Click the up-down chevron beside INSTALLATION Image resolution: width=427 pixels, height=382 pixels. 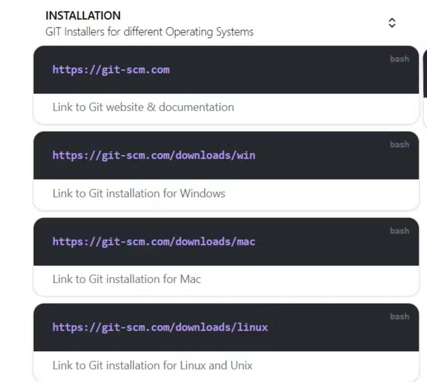pyautogui.click(x=392, y=22)
